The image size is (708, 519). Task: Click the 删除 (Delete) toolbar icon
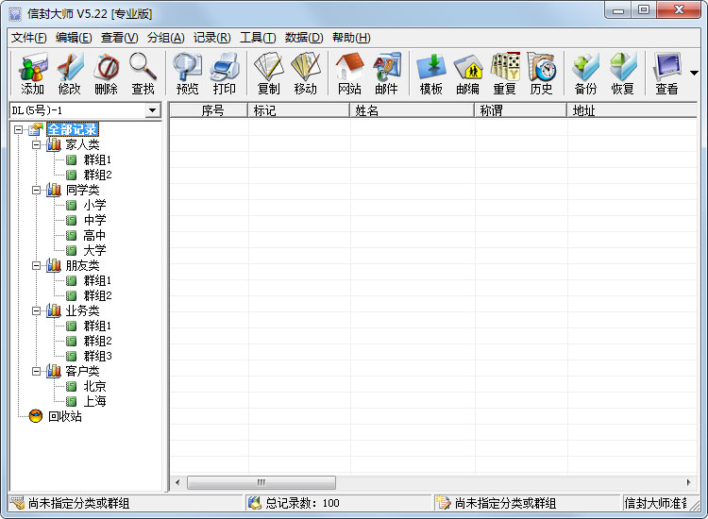(x=106, y=74)
